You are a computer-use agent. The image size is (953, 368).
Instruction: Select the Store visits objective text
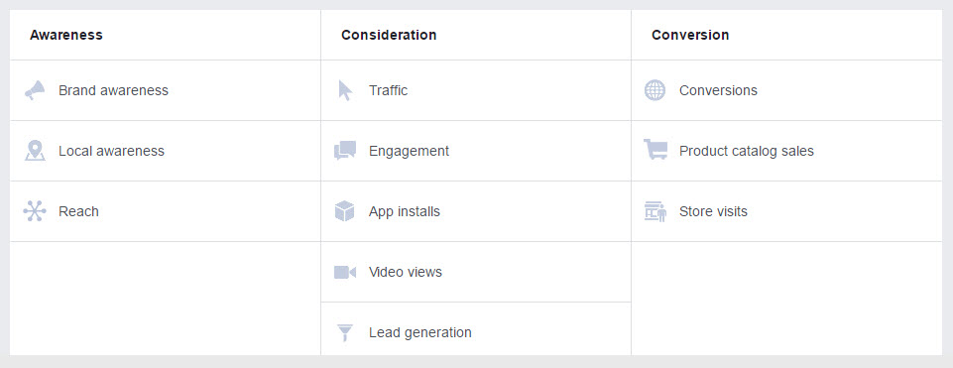coord(713,211)
